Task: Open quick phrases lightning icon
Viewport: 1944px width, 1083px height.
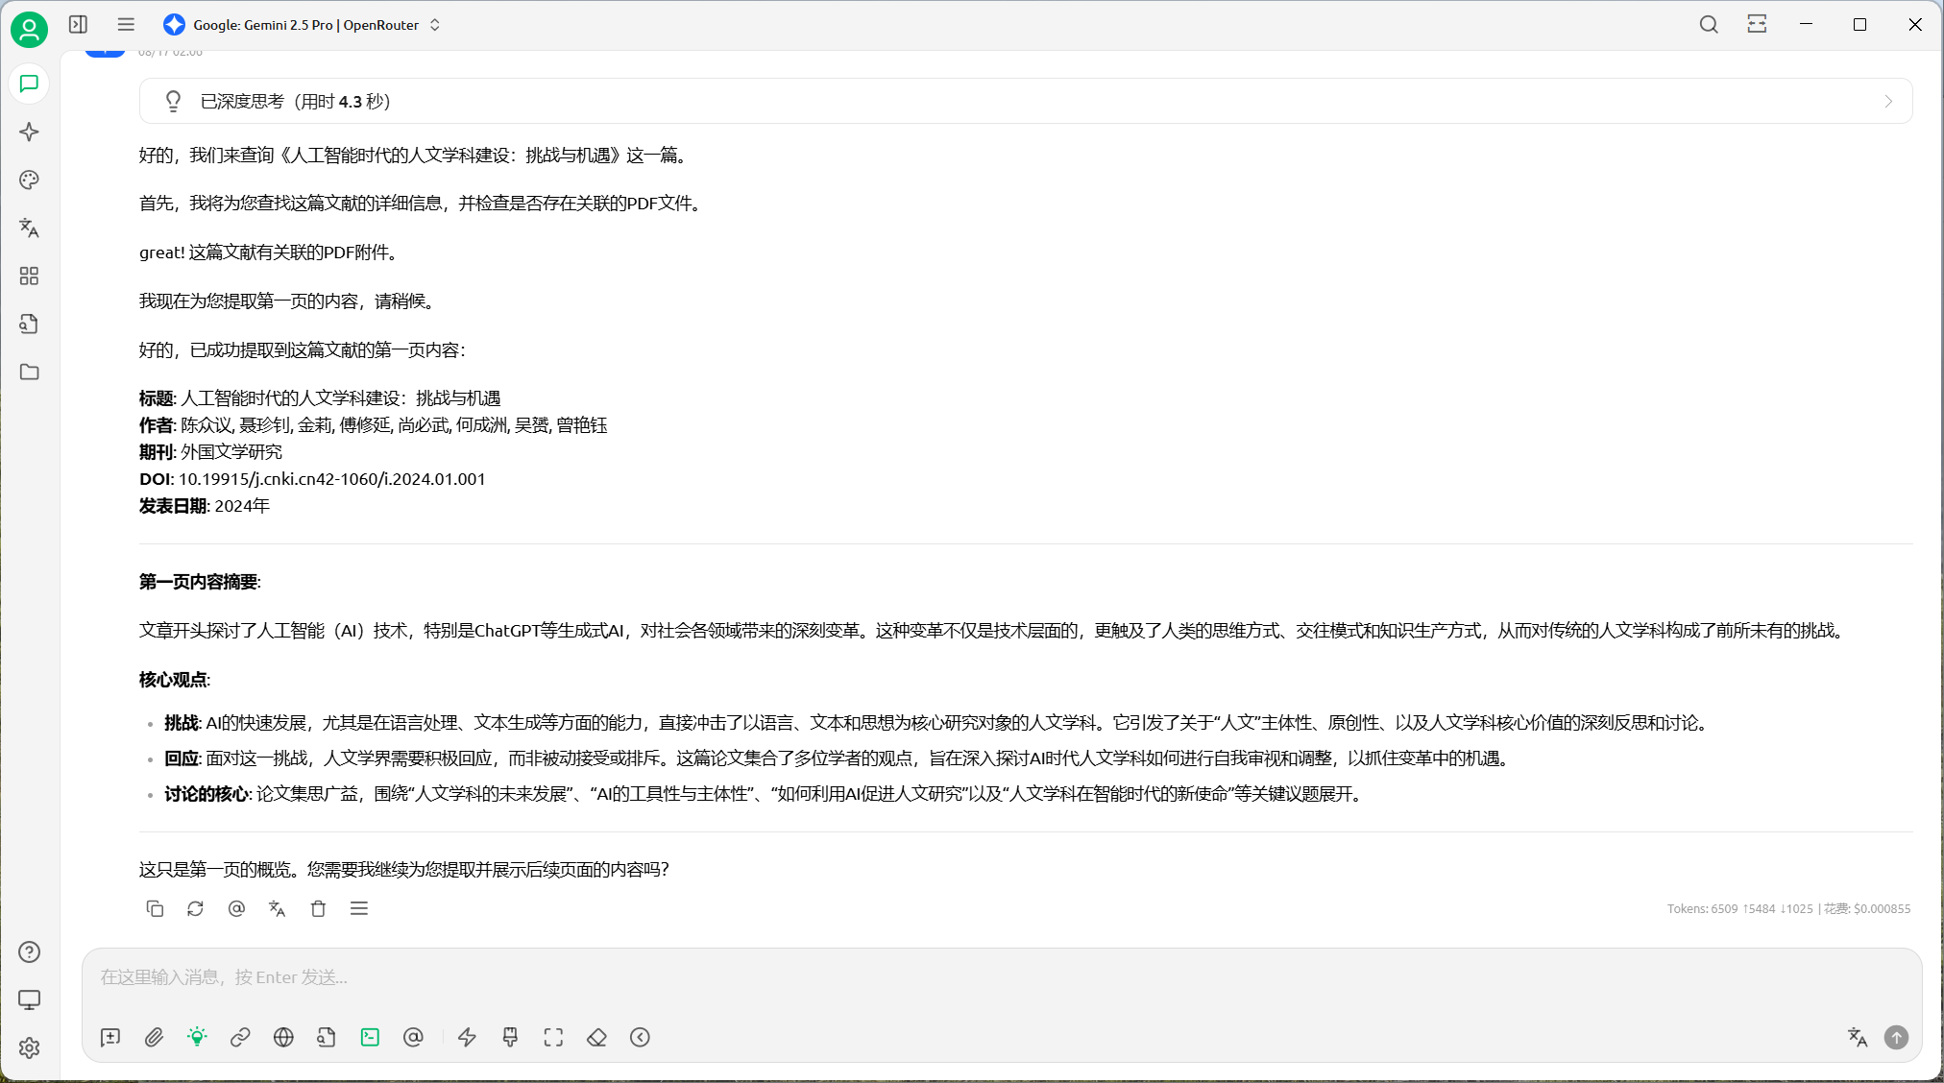Action: [x=467, y=1037]
